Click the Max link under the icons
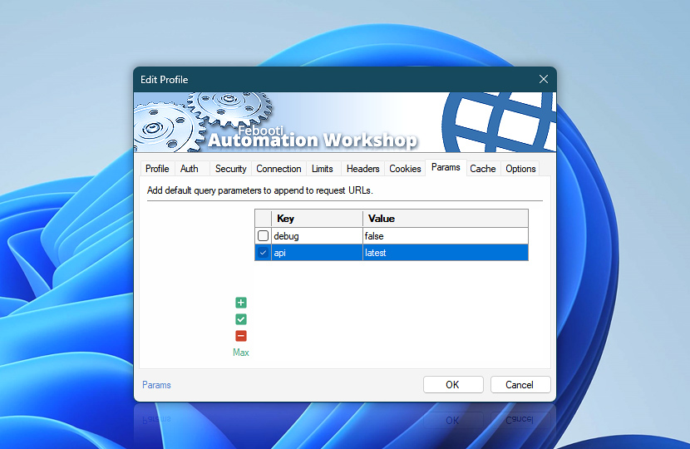 click(241, 353)
